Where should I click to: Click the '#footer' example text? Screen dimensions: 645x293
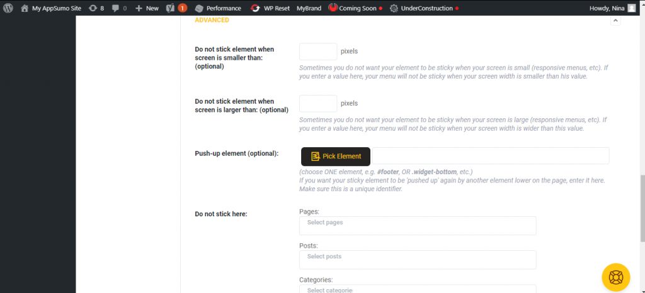click(x=387, y=172)
